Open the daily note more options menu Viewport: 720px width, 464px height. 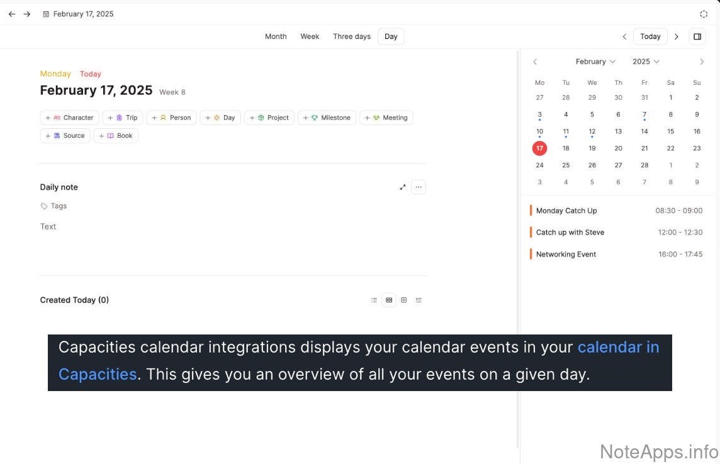(419, 187)
